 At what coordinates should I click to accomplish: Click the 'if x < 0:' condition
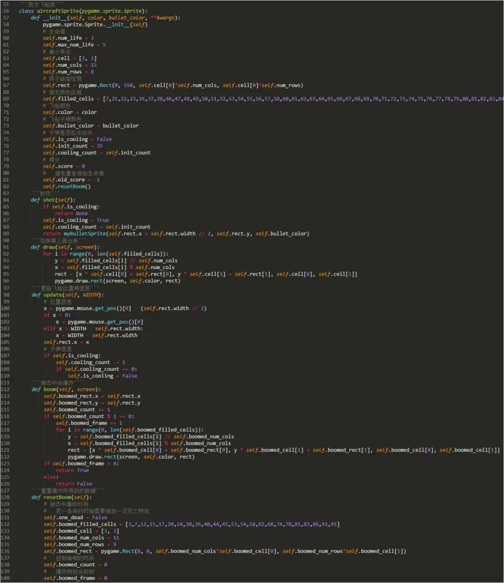pos(57,315)
